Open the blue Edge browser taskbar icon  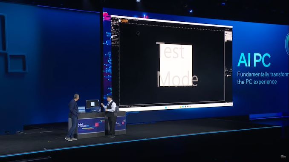point(183,106)
